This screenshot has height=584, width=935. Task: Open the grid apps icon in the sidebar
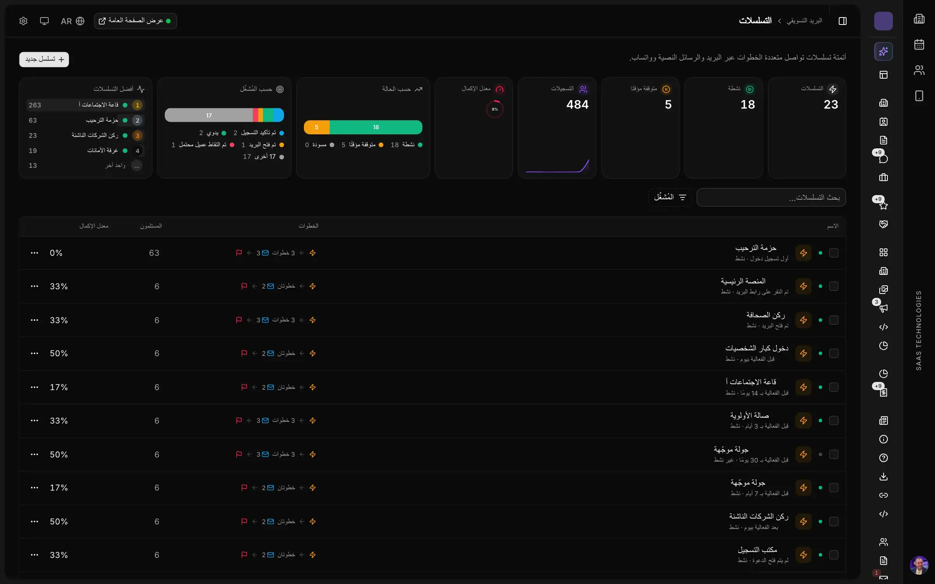click(883, 252)
